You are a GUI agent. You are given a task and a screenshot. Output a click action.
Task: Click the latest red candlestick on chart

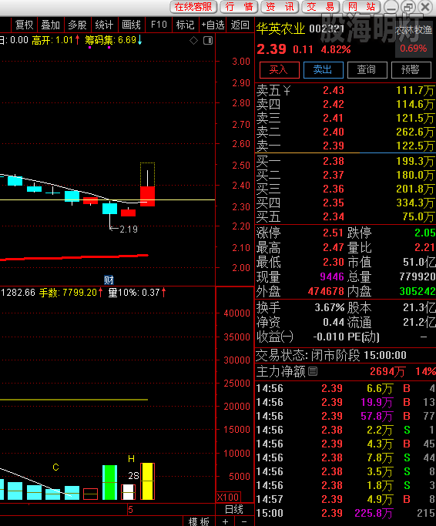tap(147, 196)
